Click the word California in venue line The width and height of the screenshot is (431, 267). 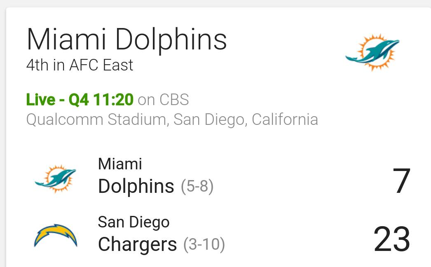point(285,119)
